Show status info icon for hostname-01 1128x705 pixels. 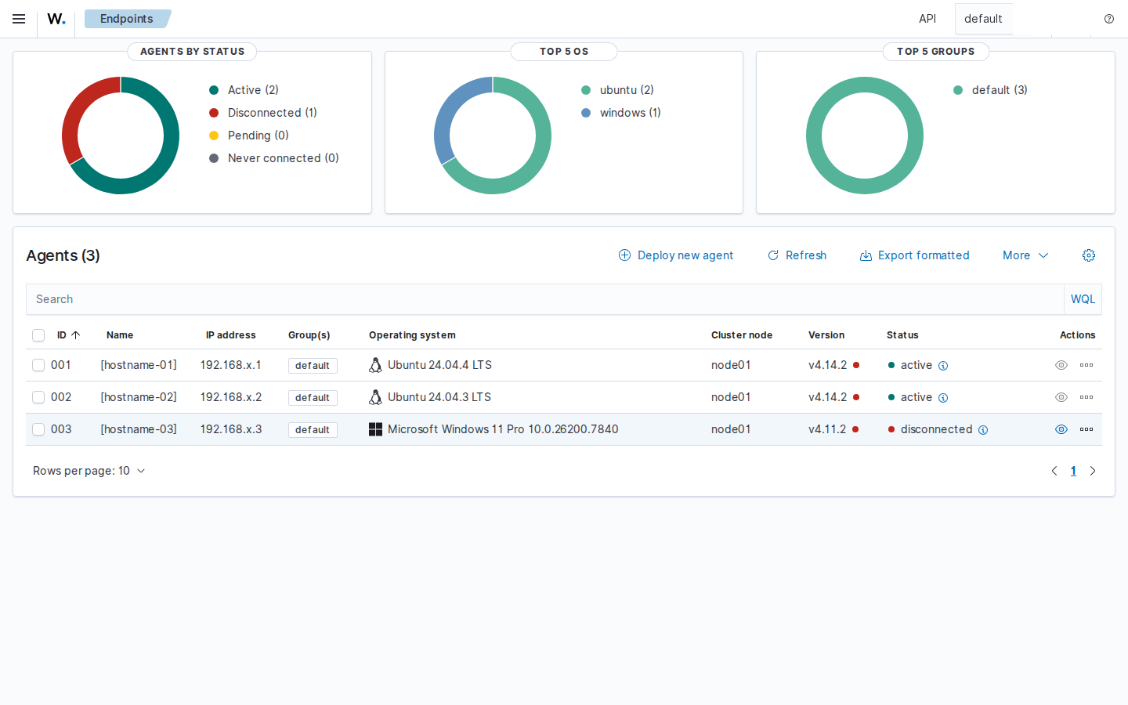click(x=943, y=366)
